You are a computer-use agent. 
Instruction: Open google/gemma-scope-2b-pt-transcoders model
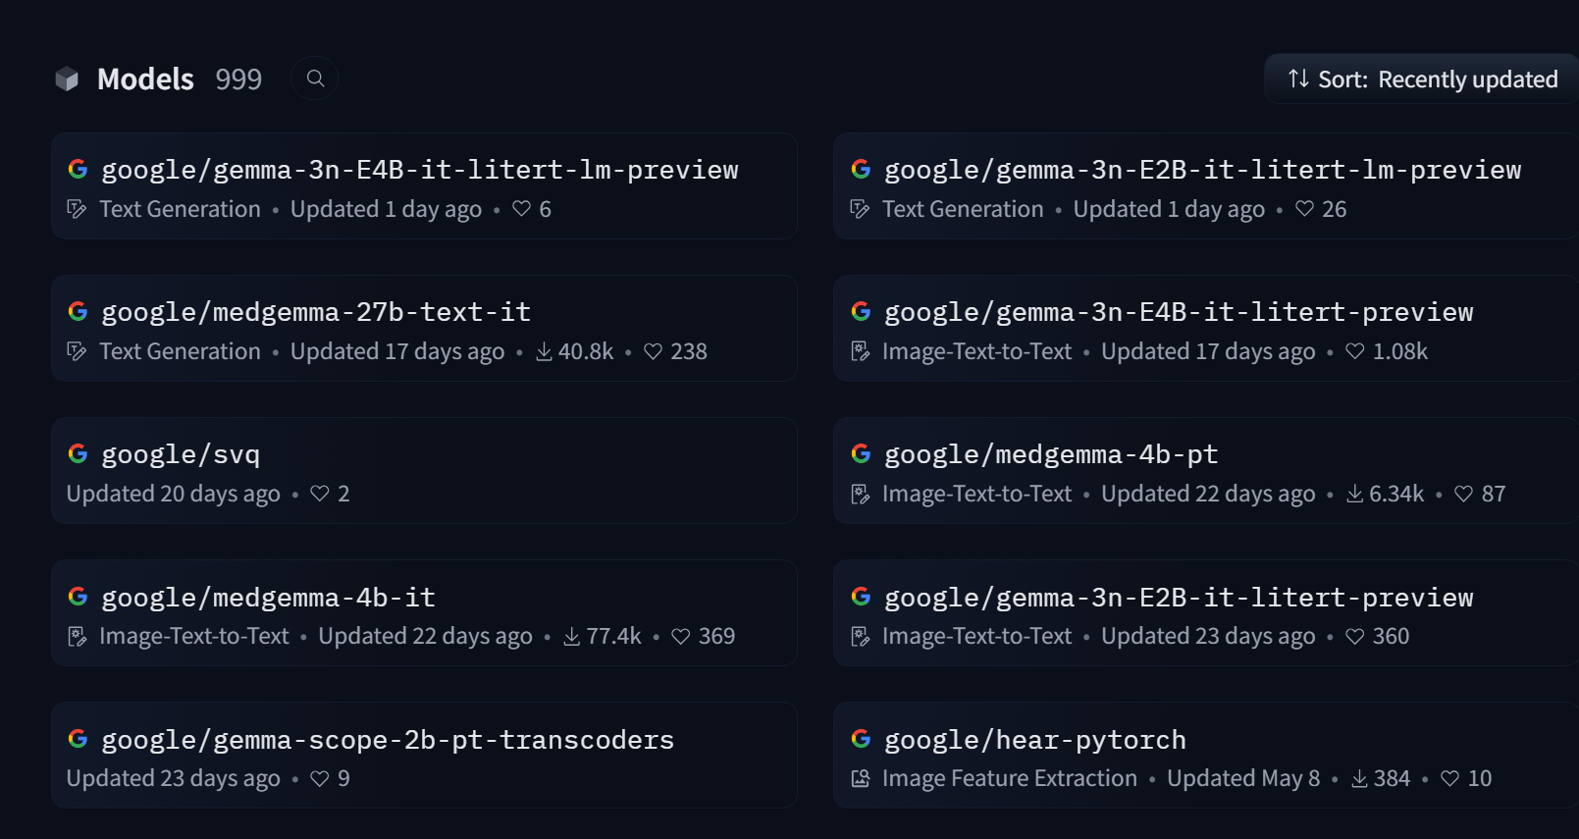(388, 740)
